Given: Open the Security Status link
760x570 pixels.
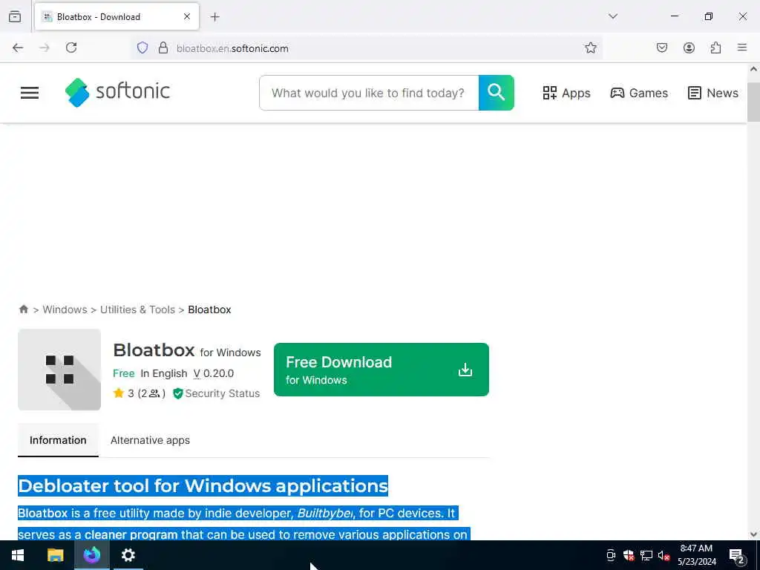Looking at the screenshot, I should tap(216, 393).
